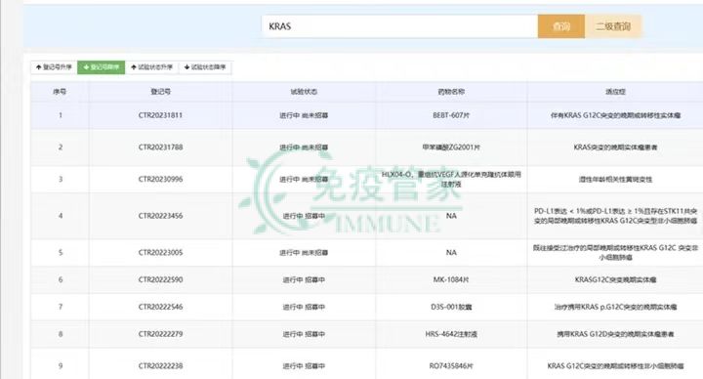Open registration number CTR20231811
Image resolution: width=703 pixels, height=379 pixels.
pyautogui.click(x=160, y=115)
